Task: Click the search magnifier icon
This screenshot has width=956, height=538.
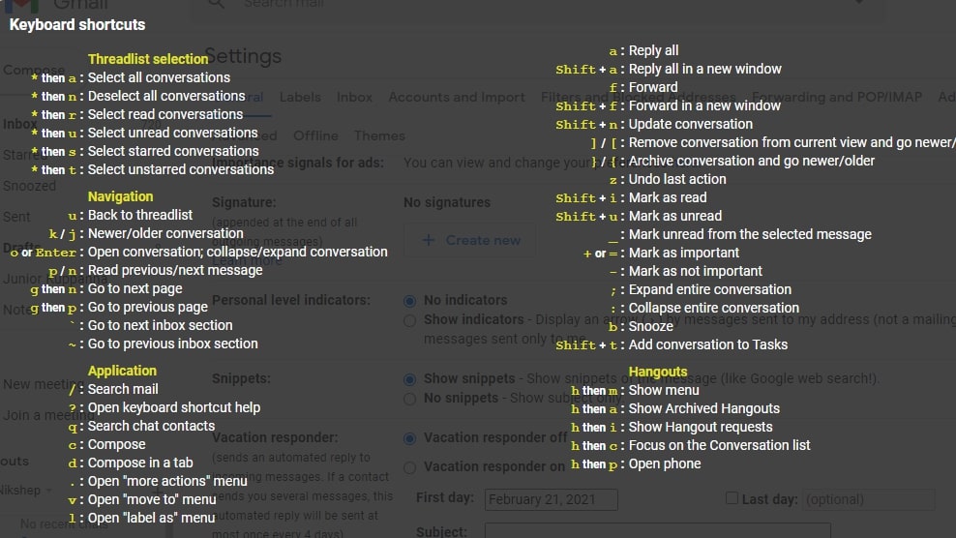Action: click(x=217, y=4)
